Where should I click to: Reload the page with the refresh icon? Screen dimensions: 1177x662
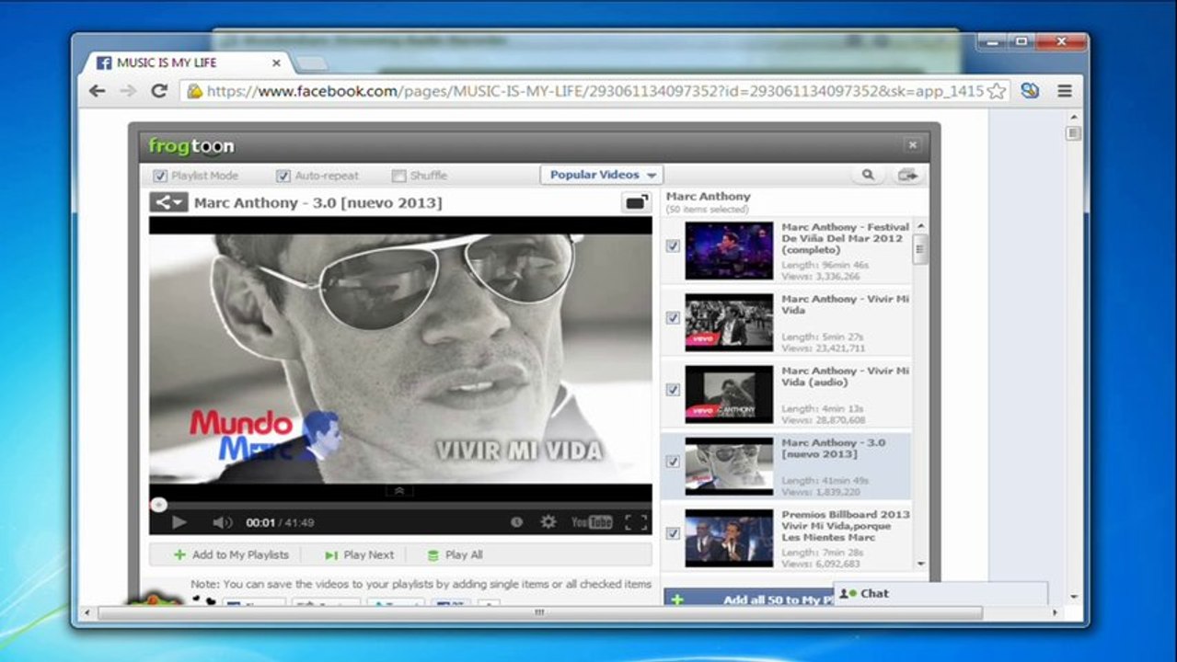pyautogui.click(x=159, y=91)
